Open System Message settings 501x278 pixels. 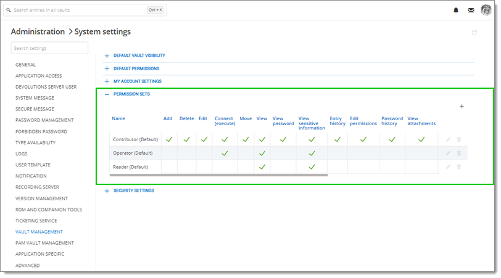point(35,98)
